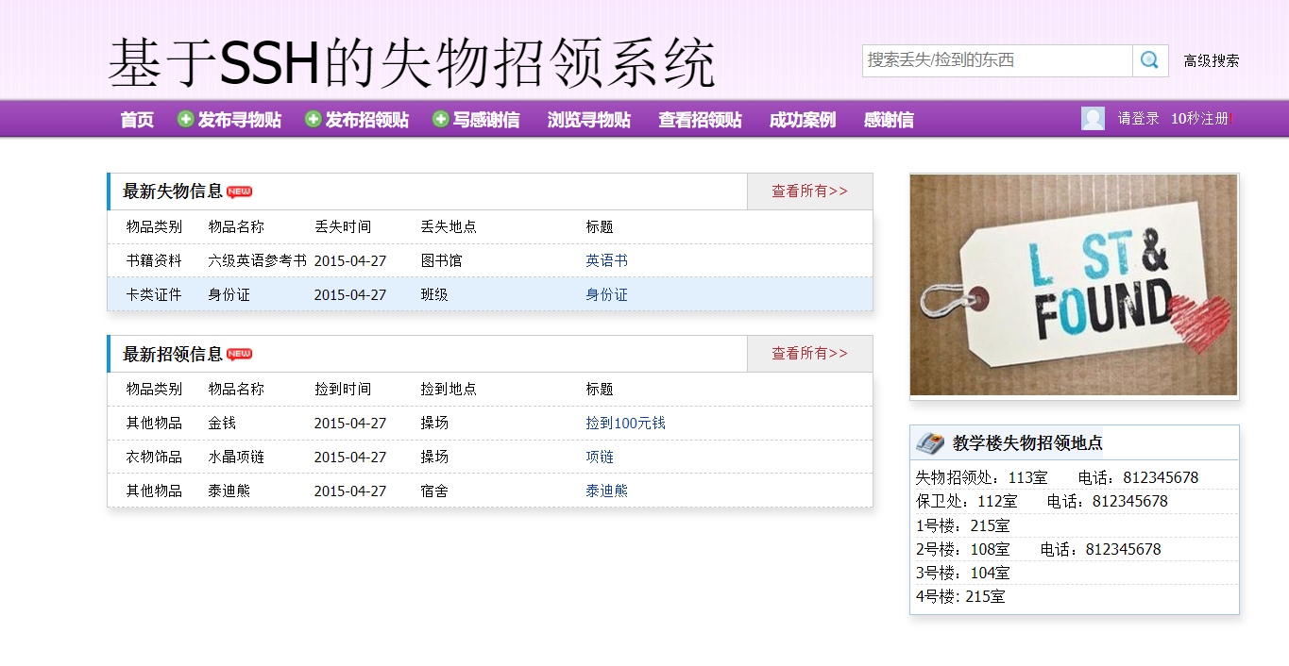1289x666 pixels.
Task: Click the green plus icon beside 写感谢信
Action: (437, 119)
